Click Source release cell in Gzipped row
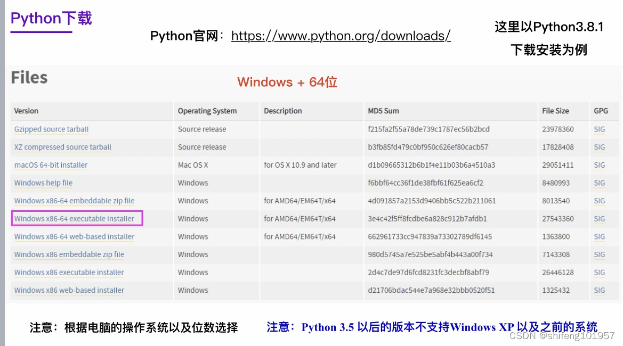623x346 pixels. [202, 129]
